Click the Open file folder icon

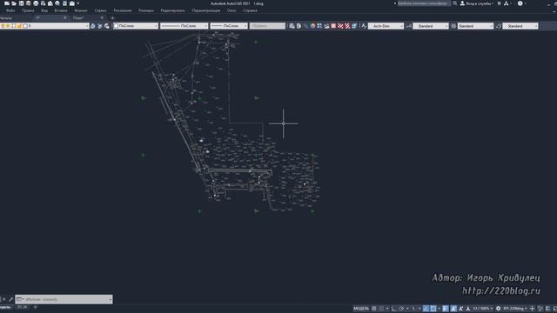(14, 3)
